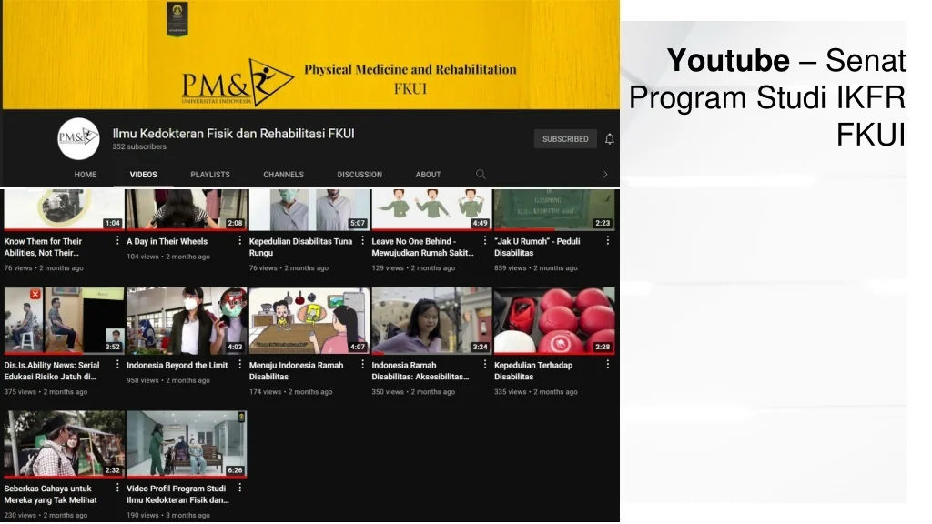The height and width of the screenshot is (524, 932).
Task: Open title Menuju Indonesia Ramah Disabilitas
Action: (x=296, y=371)
